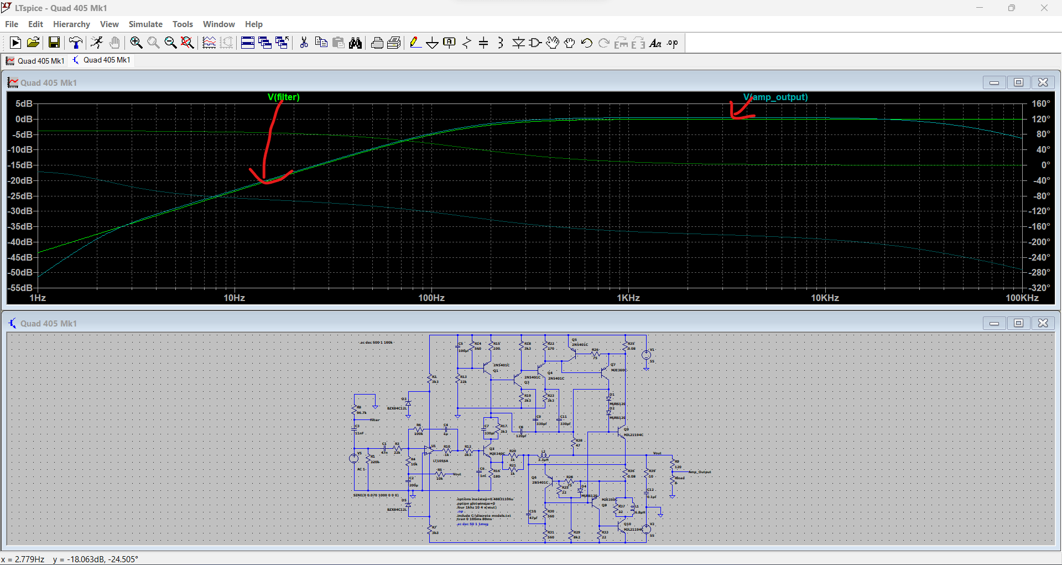This screenshot has width=1062, height=565.
Task: Open Find with the binoculars icon
Action: point(356,43)
